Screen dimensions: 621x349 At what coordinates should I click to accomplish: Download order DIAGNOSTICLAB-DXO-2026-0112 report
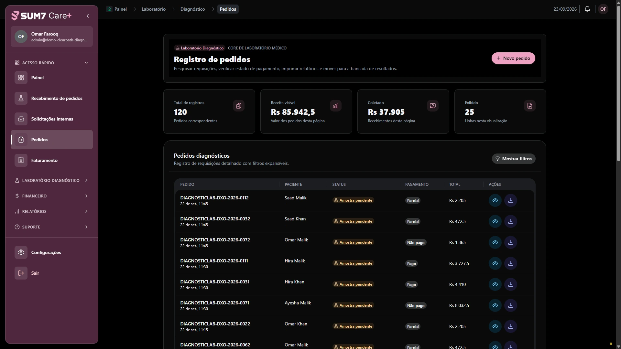[x=511, y=200]
